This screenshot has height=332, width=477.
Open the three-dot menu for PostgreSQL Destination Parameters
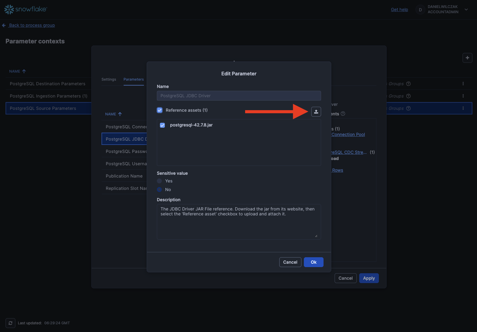tap(463, 84)
